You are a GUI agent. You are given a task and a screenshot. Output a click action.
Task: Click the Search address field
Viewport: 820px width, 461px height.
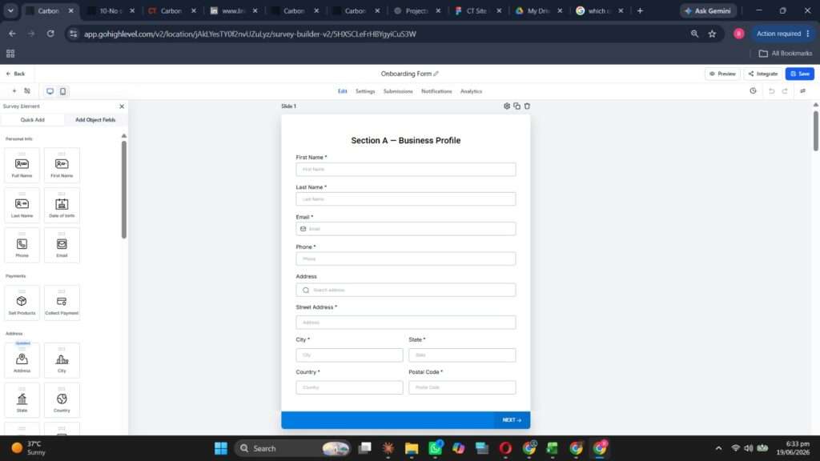(x=406, y=290)
